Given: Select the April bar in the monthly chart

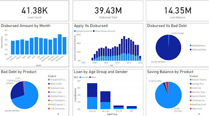Looking at the screenshot, I should [27, 47].
